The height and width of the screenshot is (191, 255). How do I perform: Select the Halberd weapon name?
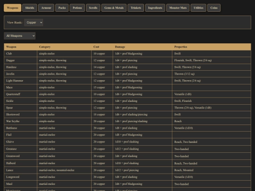(x=11, y=163)
